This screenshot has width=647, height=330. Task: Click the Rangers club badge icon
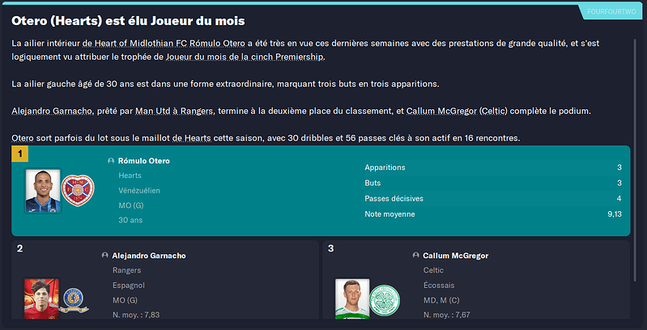coord(74,300)
